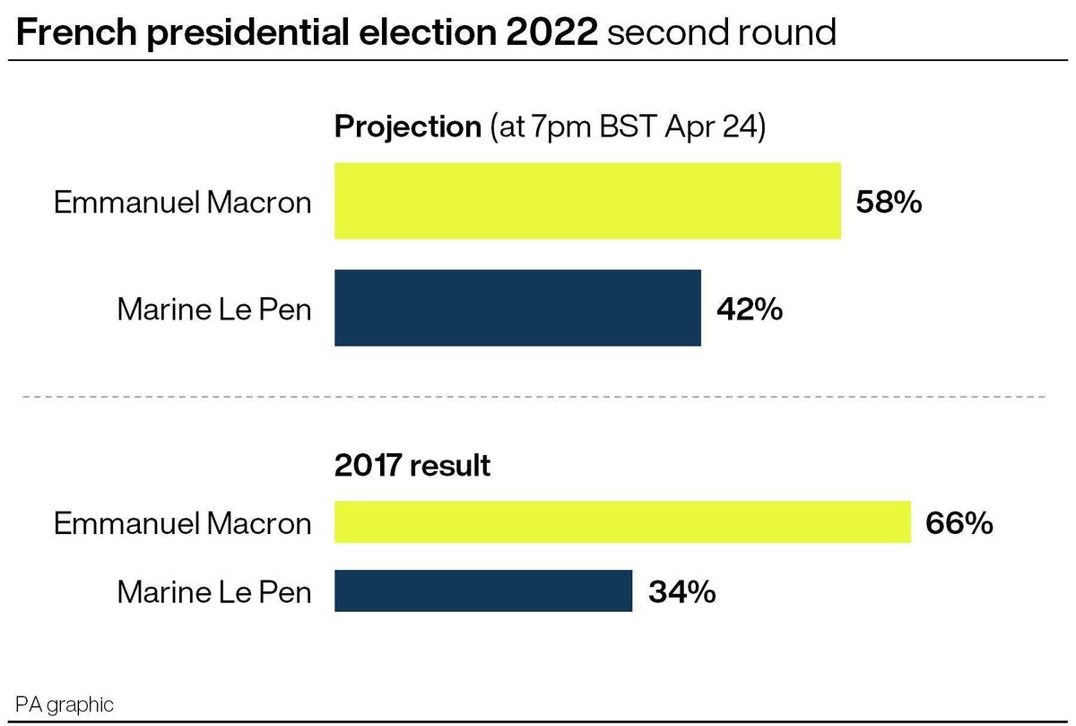Click the "(at 7pm BST Apr 24)" note
The height and width of the screenshot is (726, 1076).
tap(628, 127)
